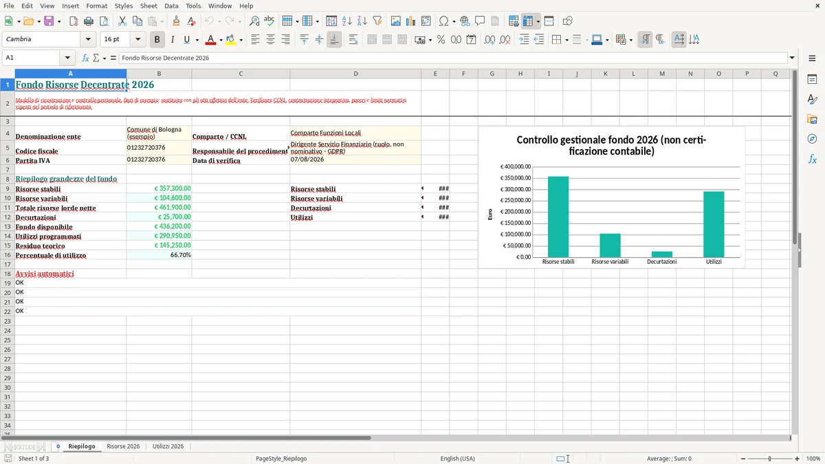The height and width of the screenshot is (464, 825).
Task: Open the Data menu
Action: point(171,5)
